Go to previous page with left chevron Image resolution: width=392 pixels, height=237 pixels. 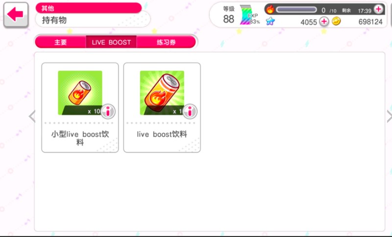click(x=32, y=116)
